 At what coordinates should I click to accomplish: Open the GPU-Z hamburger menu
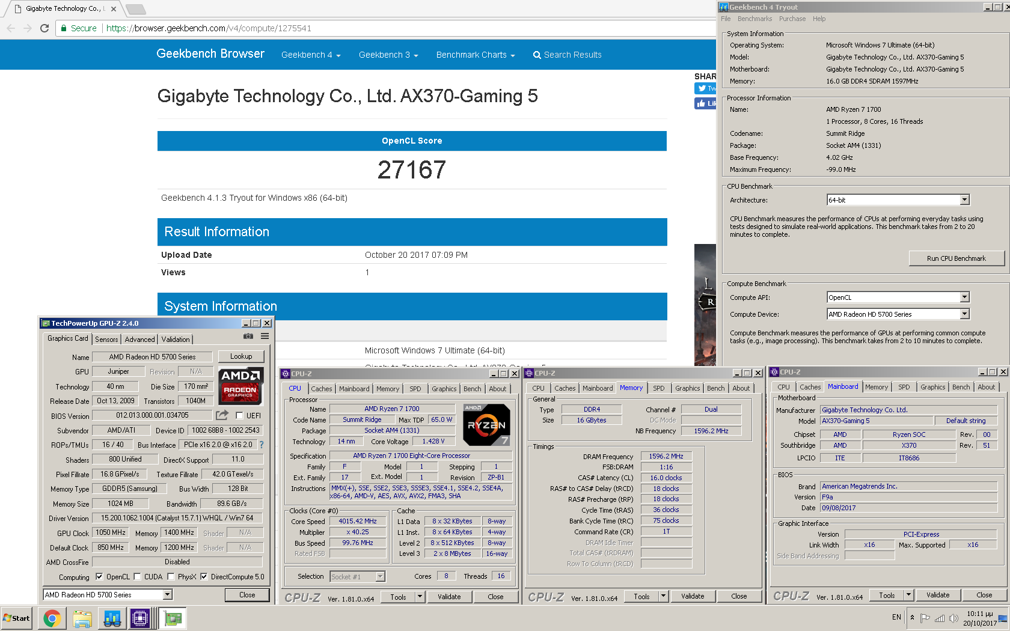(265, 337)
